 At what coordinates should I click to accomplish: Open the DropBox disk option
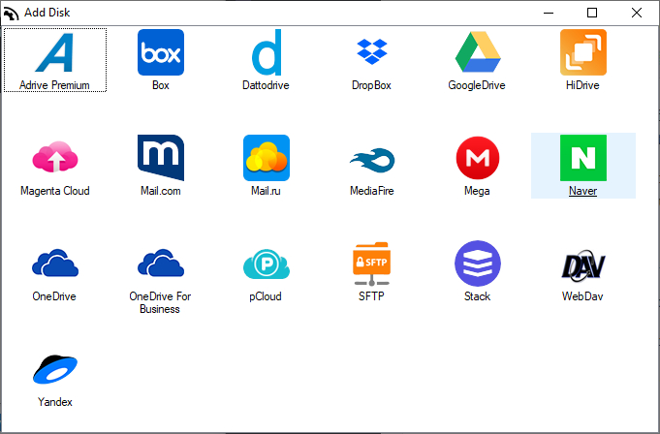point(372,53)
